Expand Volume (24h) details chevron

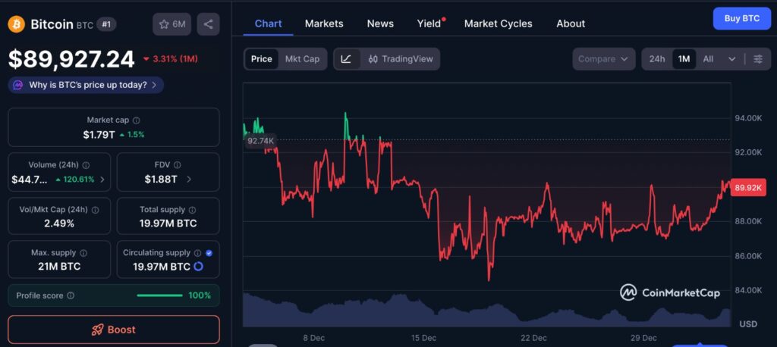(x=102, y=180)
